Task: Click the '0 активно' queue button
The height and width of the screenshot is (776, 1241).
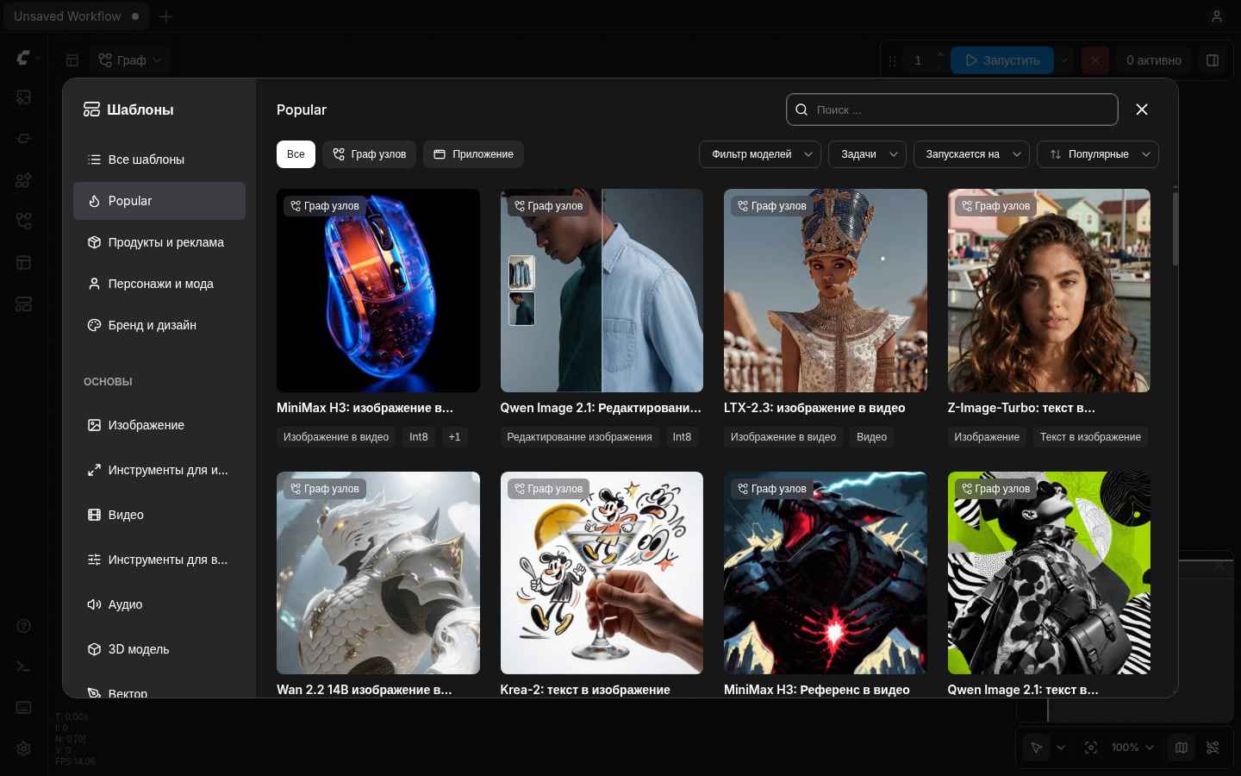Action: pyautogui.click(x=1154, y=60)
